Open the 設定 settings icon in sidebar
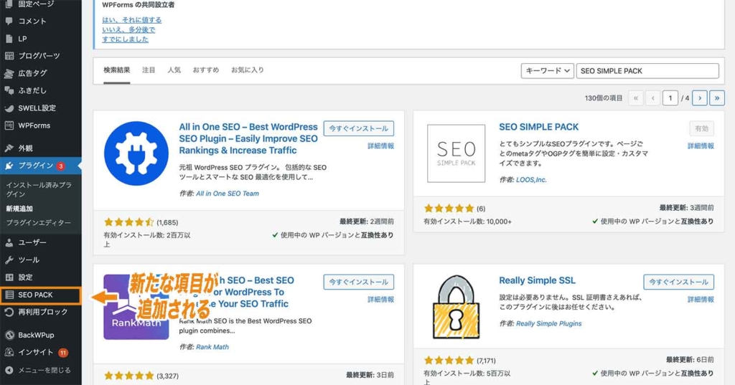The height and width of the screenshot is (385, 735). point(9,277)
